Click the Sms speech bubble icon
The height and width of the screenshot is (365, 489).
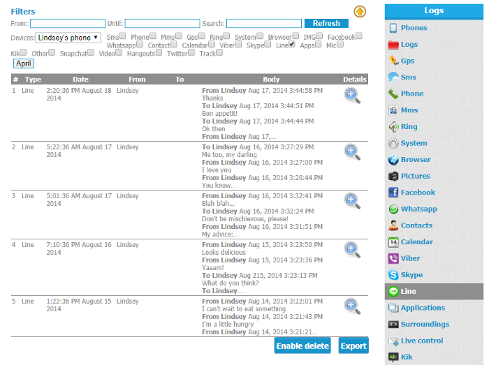click(393, 77)
